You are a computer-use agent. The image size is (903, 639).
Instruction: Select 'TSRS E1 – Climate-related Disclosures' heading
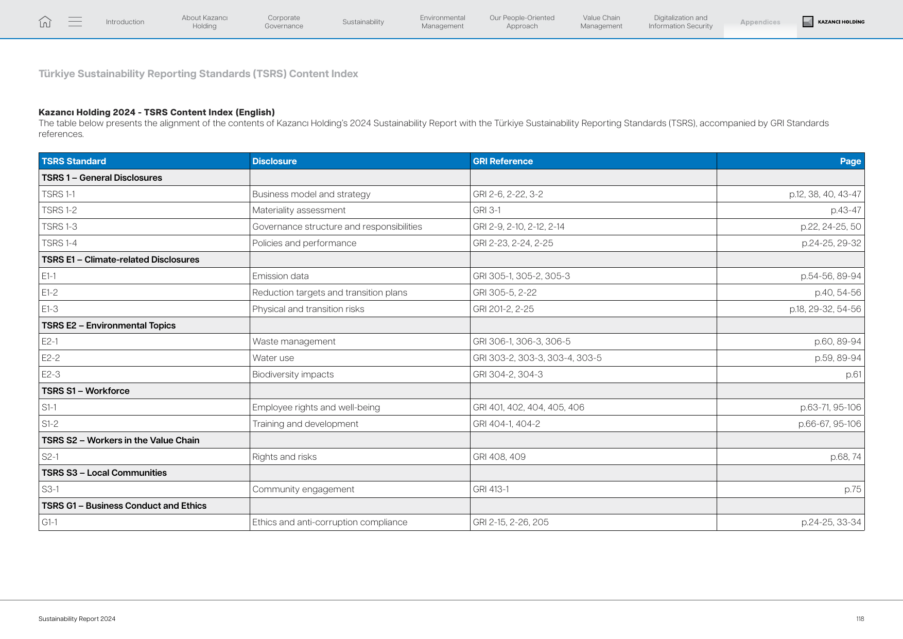click(x=120, y=260)
